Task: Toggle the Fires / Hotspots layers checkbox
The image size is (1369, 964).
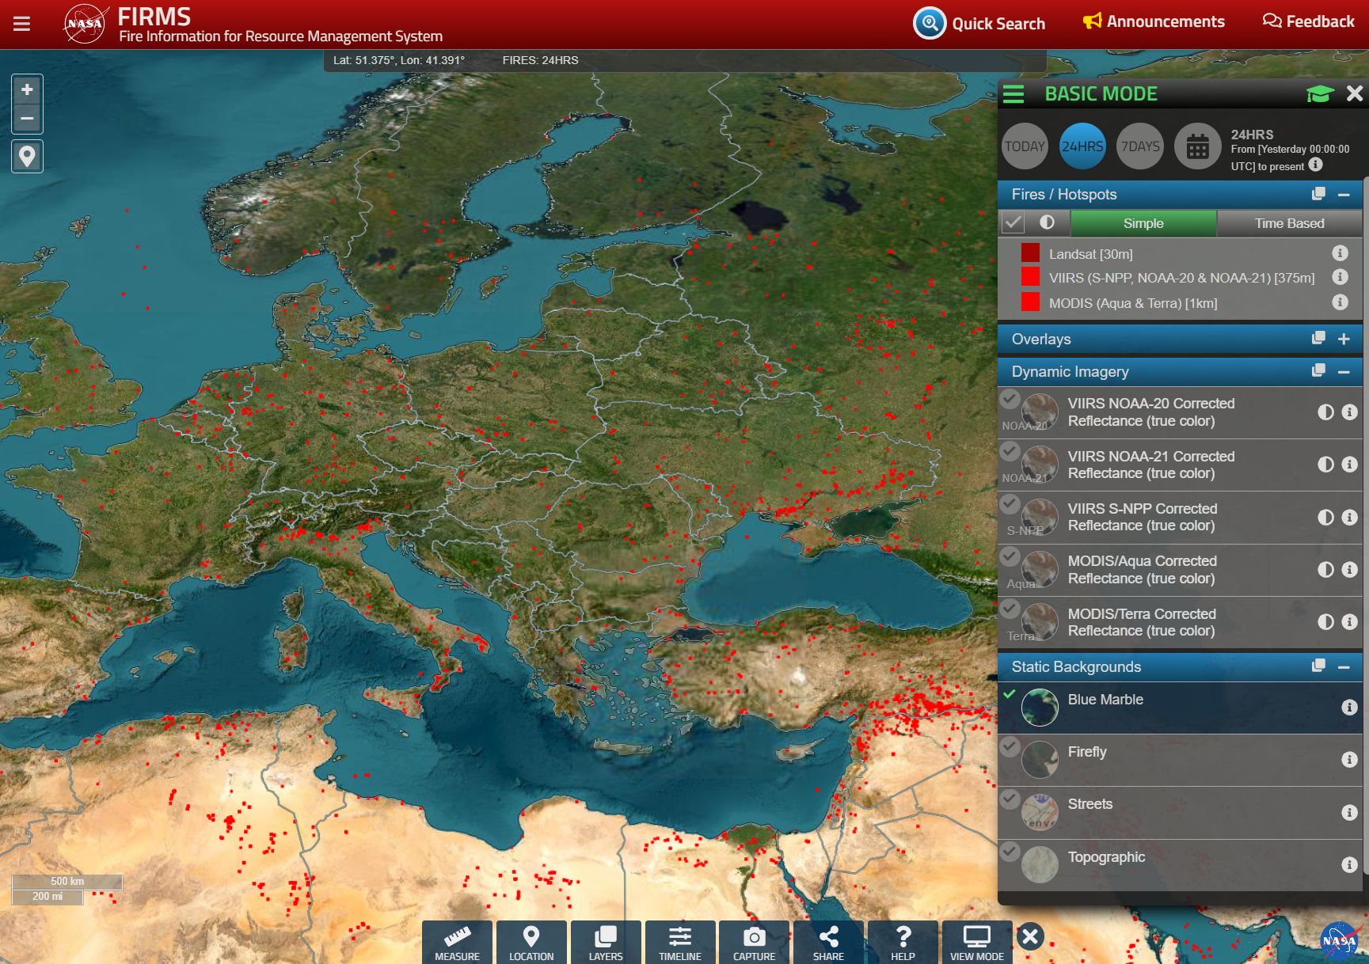Action: 1013,223
